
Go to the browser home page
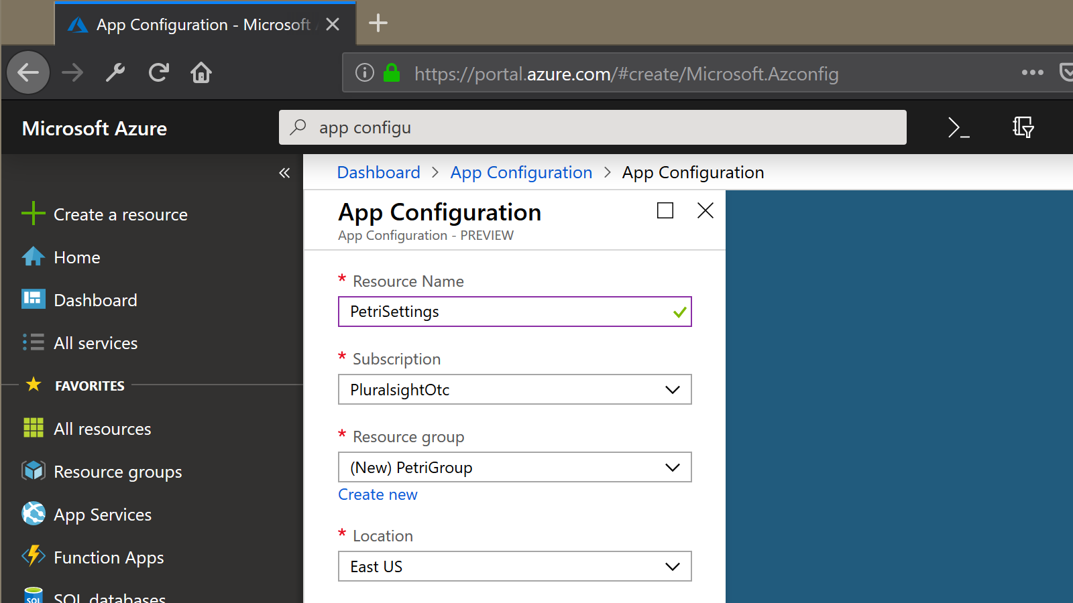pyautogui.click(x=201, y=72)
